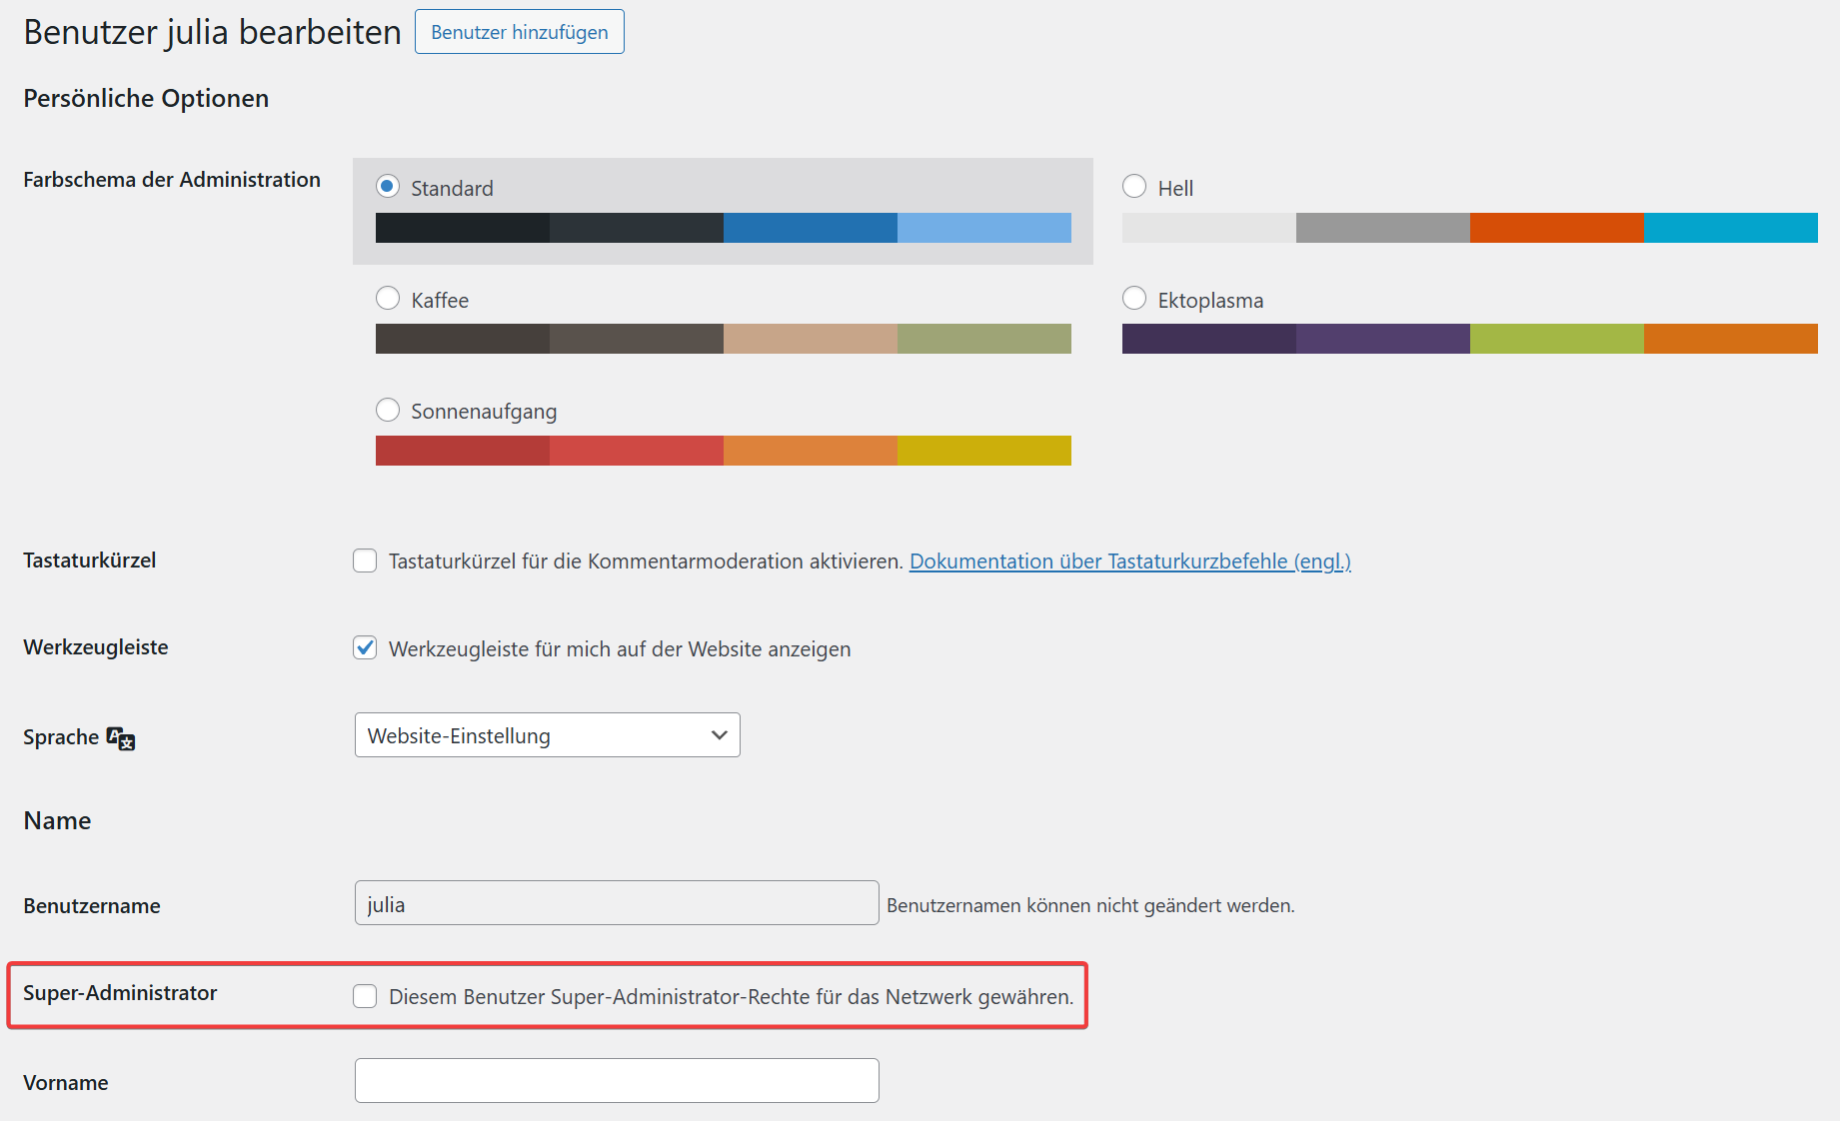Screen dimensions: 1840x1121
Task: Grant Super-Administrator rights checkbox
Action: 365,996
